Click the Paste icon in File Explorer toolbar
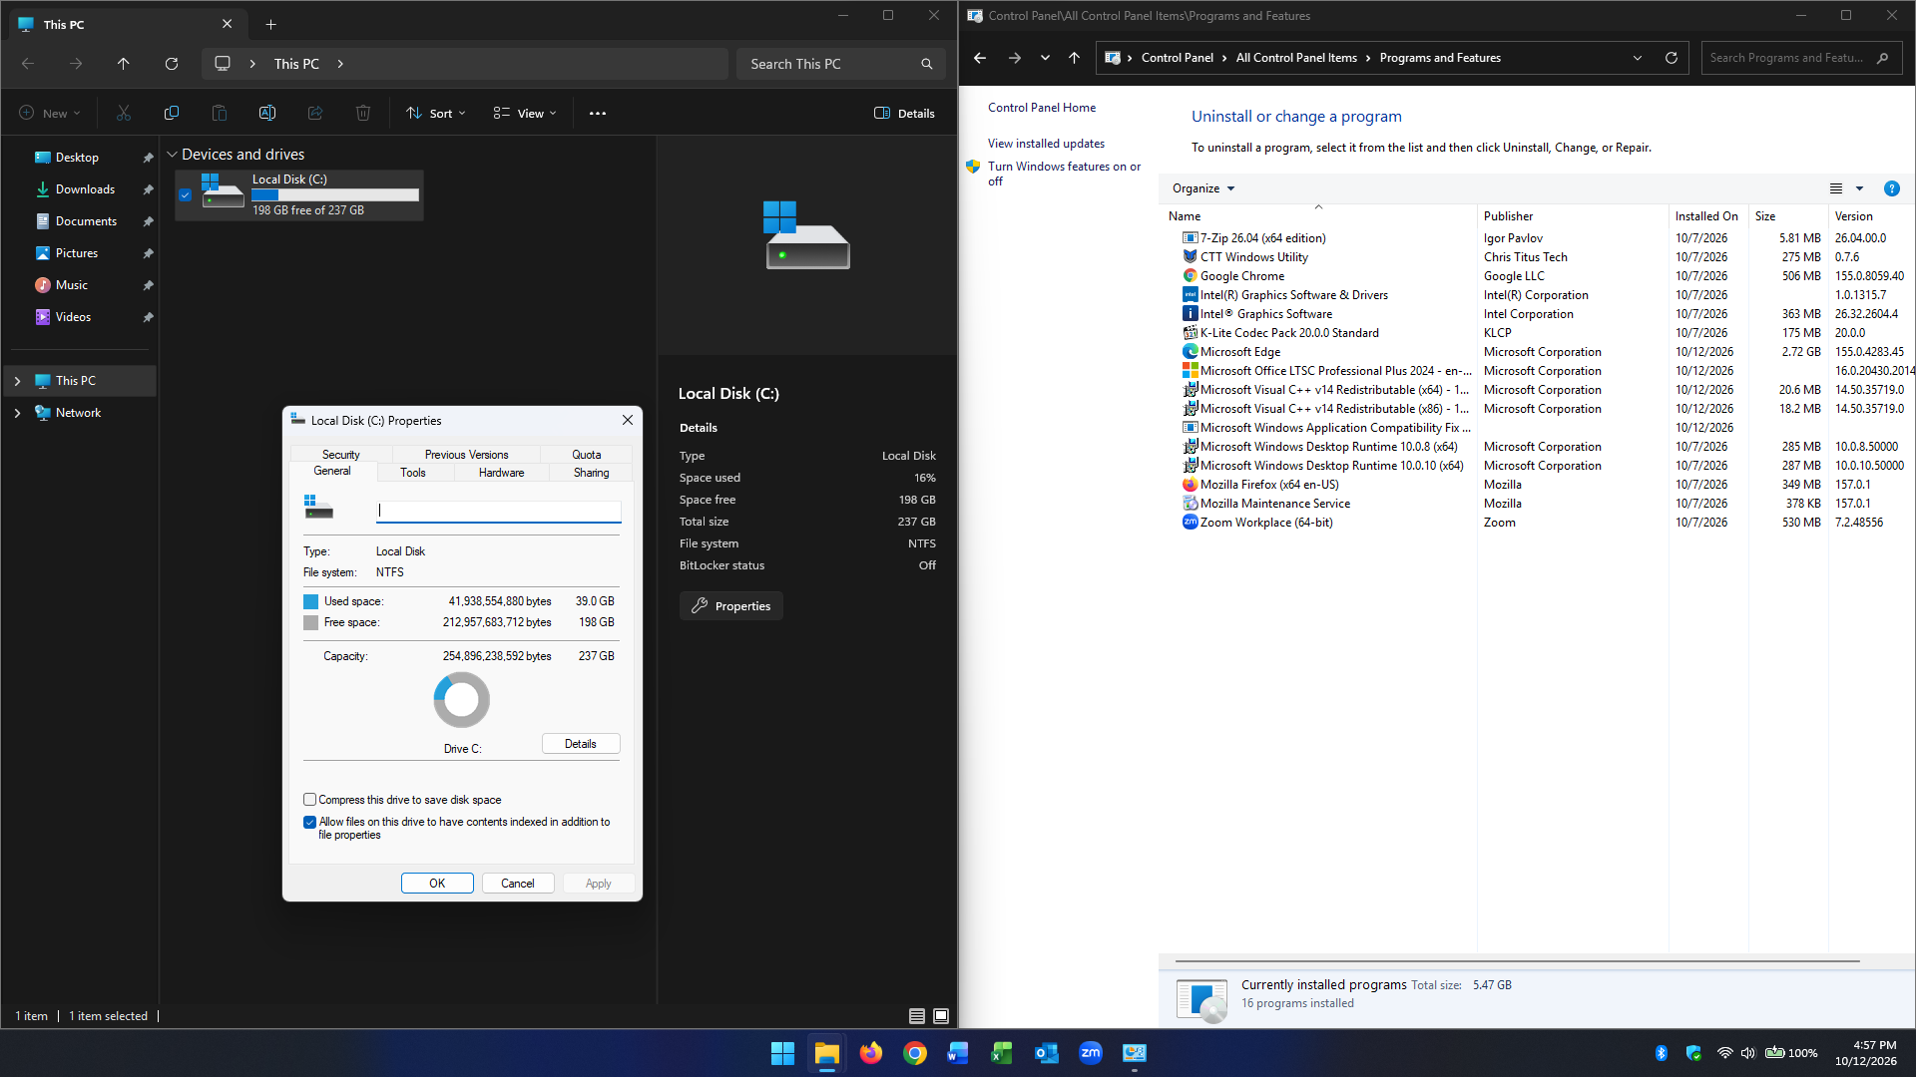The height and width of the screenshot is (1077, 1916). pos(220,113)
